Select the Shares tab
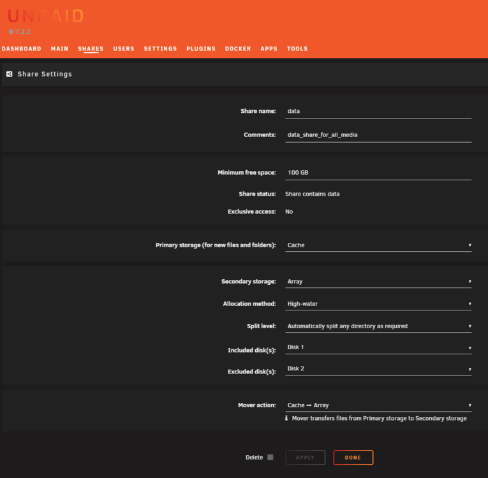Image resolution: width=488 pixels, height=478 pixels. (91, 49)
